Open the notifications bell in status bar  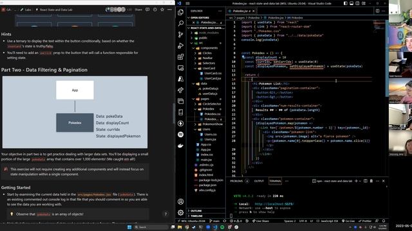[x=384, y=221]
